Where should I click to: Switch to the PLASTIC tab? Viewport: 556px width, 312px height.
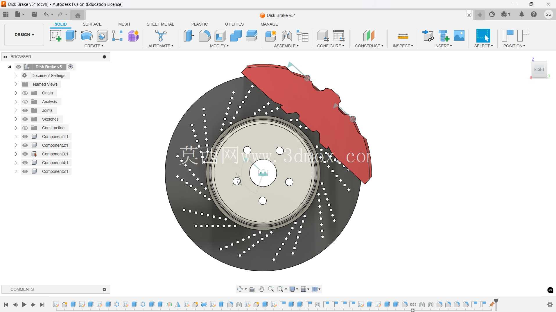pos(200,24)
